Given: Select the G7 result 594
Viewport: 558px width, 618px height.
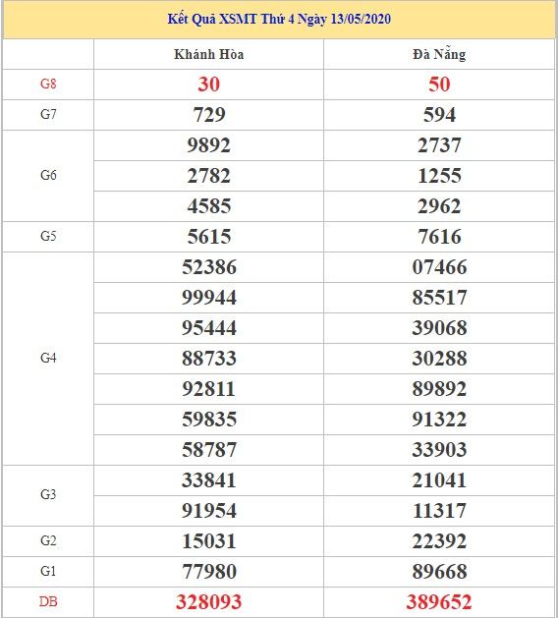Looking at the screenshot, I should pyautogui.click(x=439, y=115).
